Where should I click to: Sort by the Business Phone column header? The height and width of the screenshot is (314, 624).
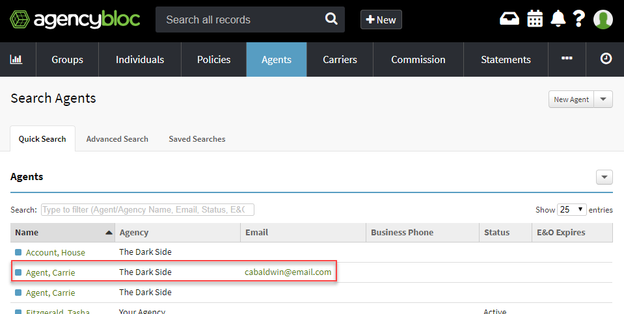[423, 233]
